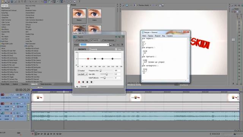Select EQ band 2 button
The width and height of the screenshot is (243, 137).
point(83,82)
